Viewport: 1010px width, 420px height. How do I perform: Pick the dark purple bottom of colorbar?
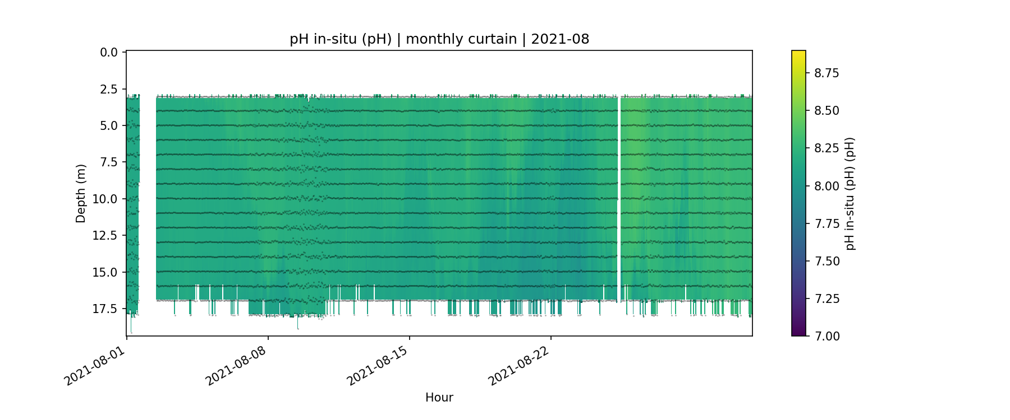798,333
